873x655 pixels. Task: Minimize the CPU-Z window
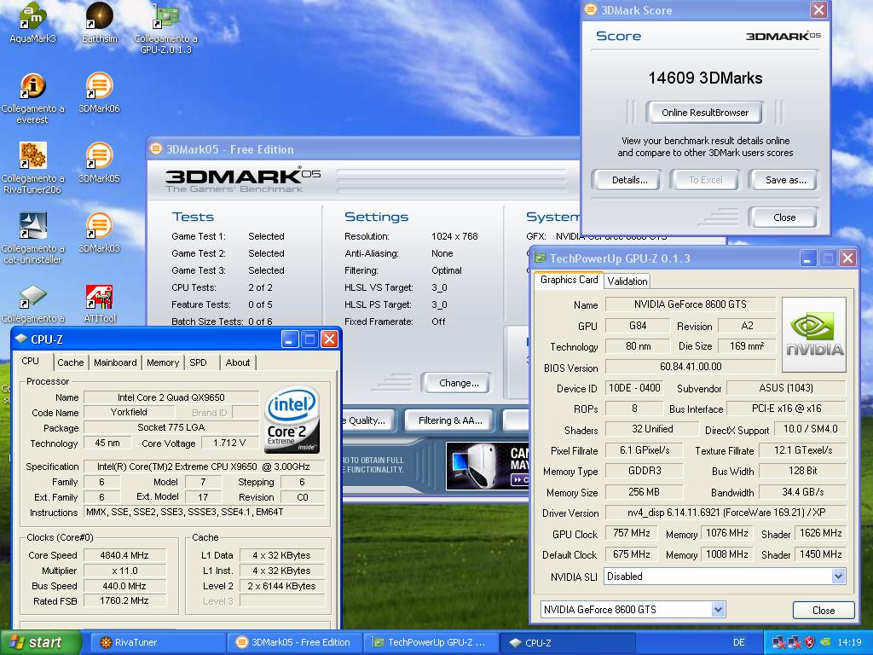point(290,339)
